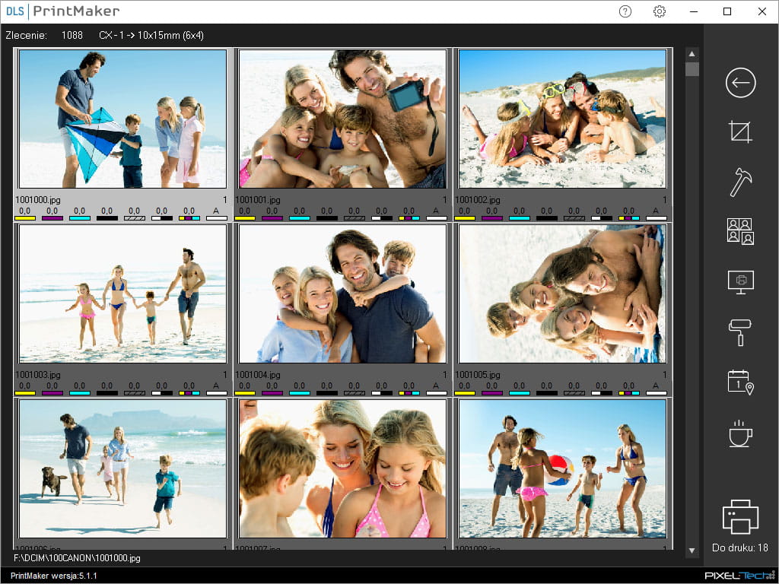The image size is (779, 584).
Task: Open the help question mark icon
Action: click(x=625, y=11)
